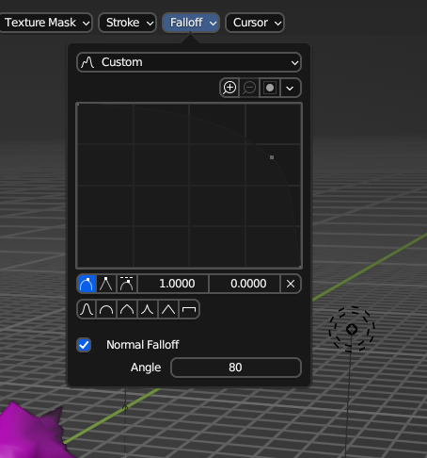Set vector handle type for curve point
This screenshot has height=458, width=427.
pos(106,284)
